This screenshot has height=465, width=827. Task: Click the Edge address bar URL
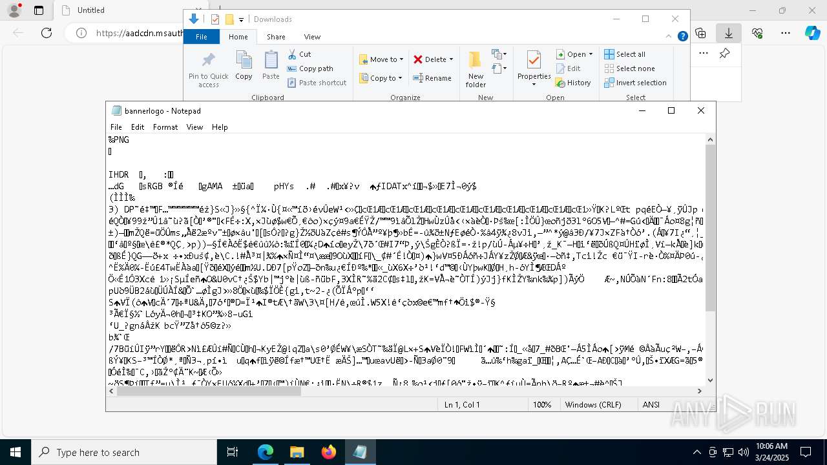click(x=140, y=33)
